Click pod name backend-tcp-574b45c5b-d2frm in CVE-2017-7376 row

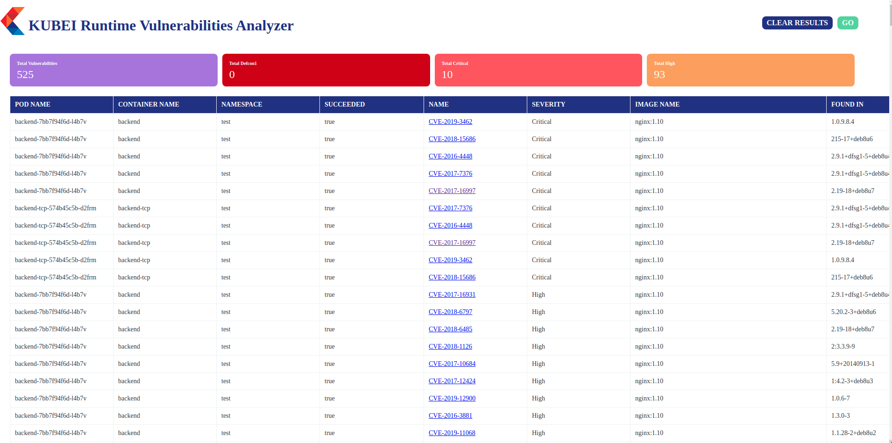pos(56,208)
